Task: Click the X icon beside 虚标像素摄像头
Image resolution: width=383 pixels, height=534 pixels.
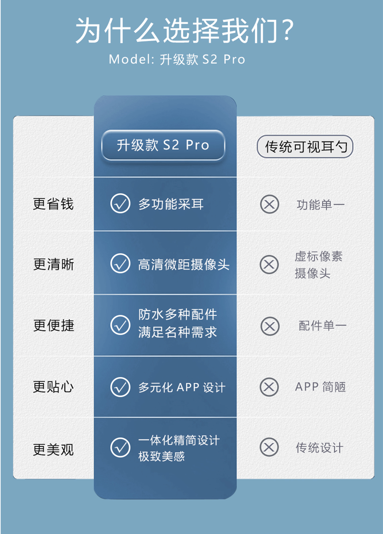Action: tap(269, 264)
